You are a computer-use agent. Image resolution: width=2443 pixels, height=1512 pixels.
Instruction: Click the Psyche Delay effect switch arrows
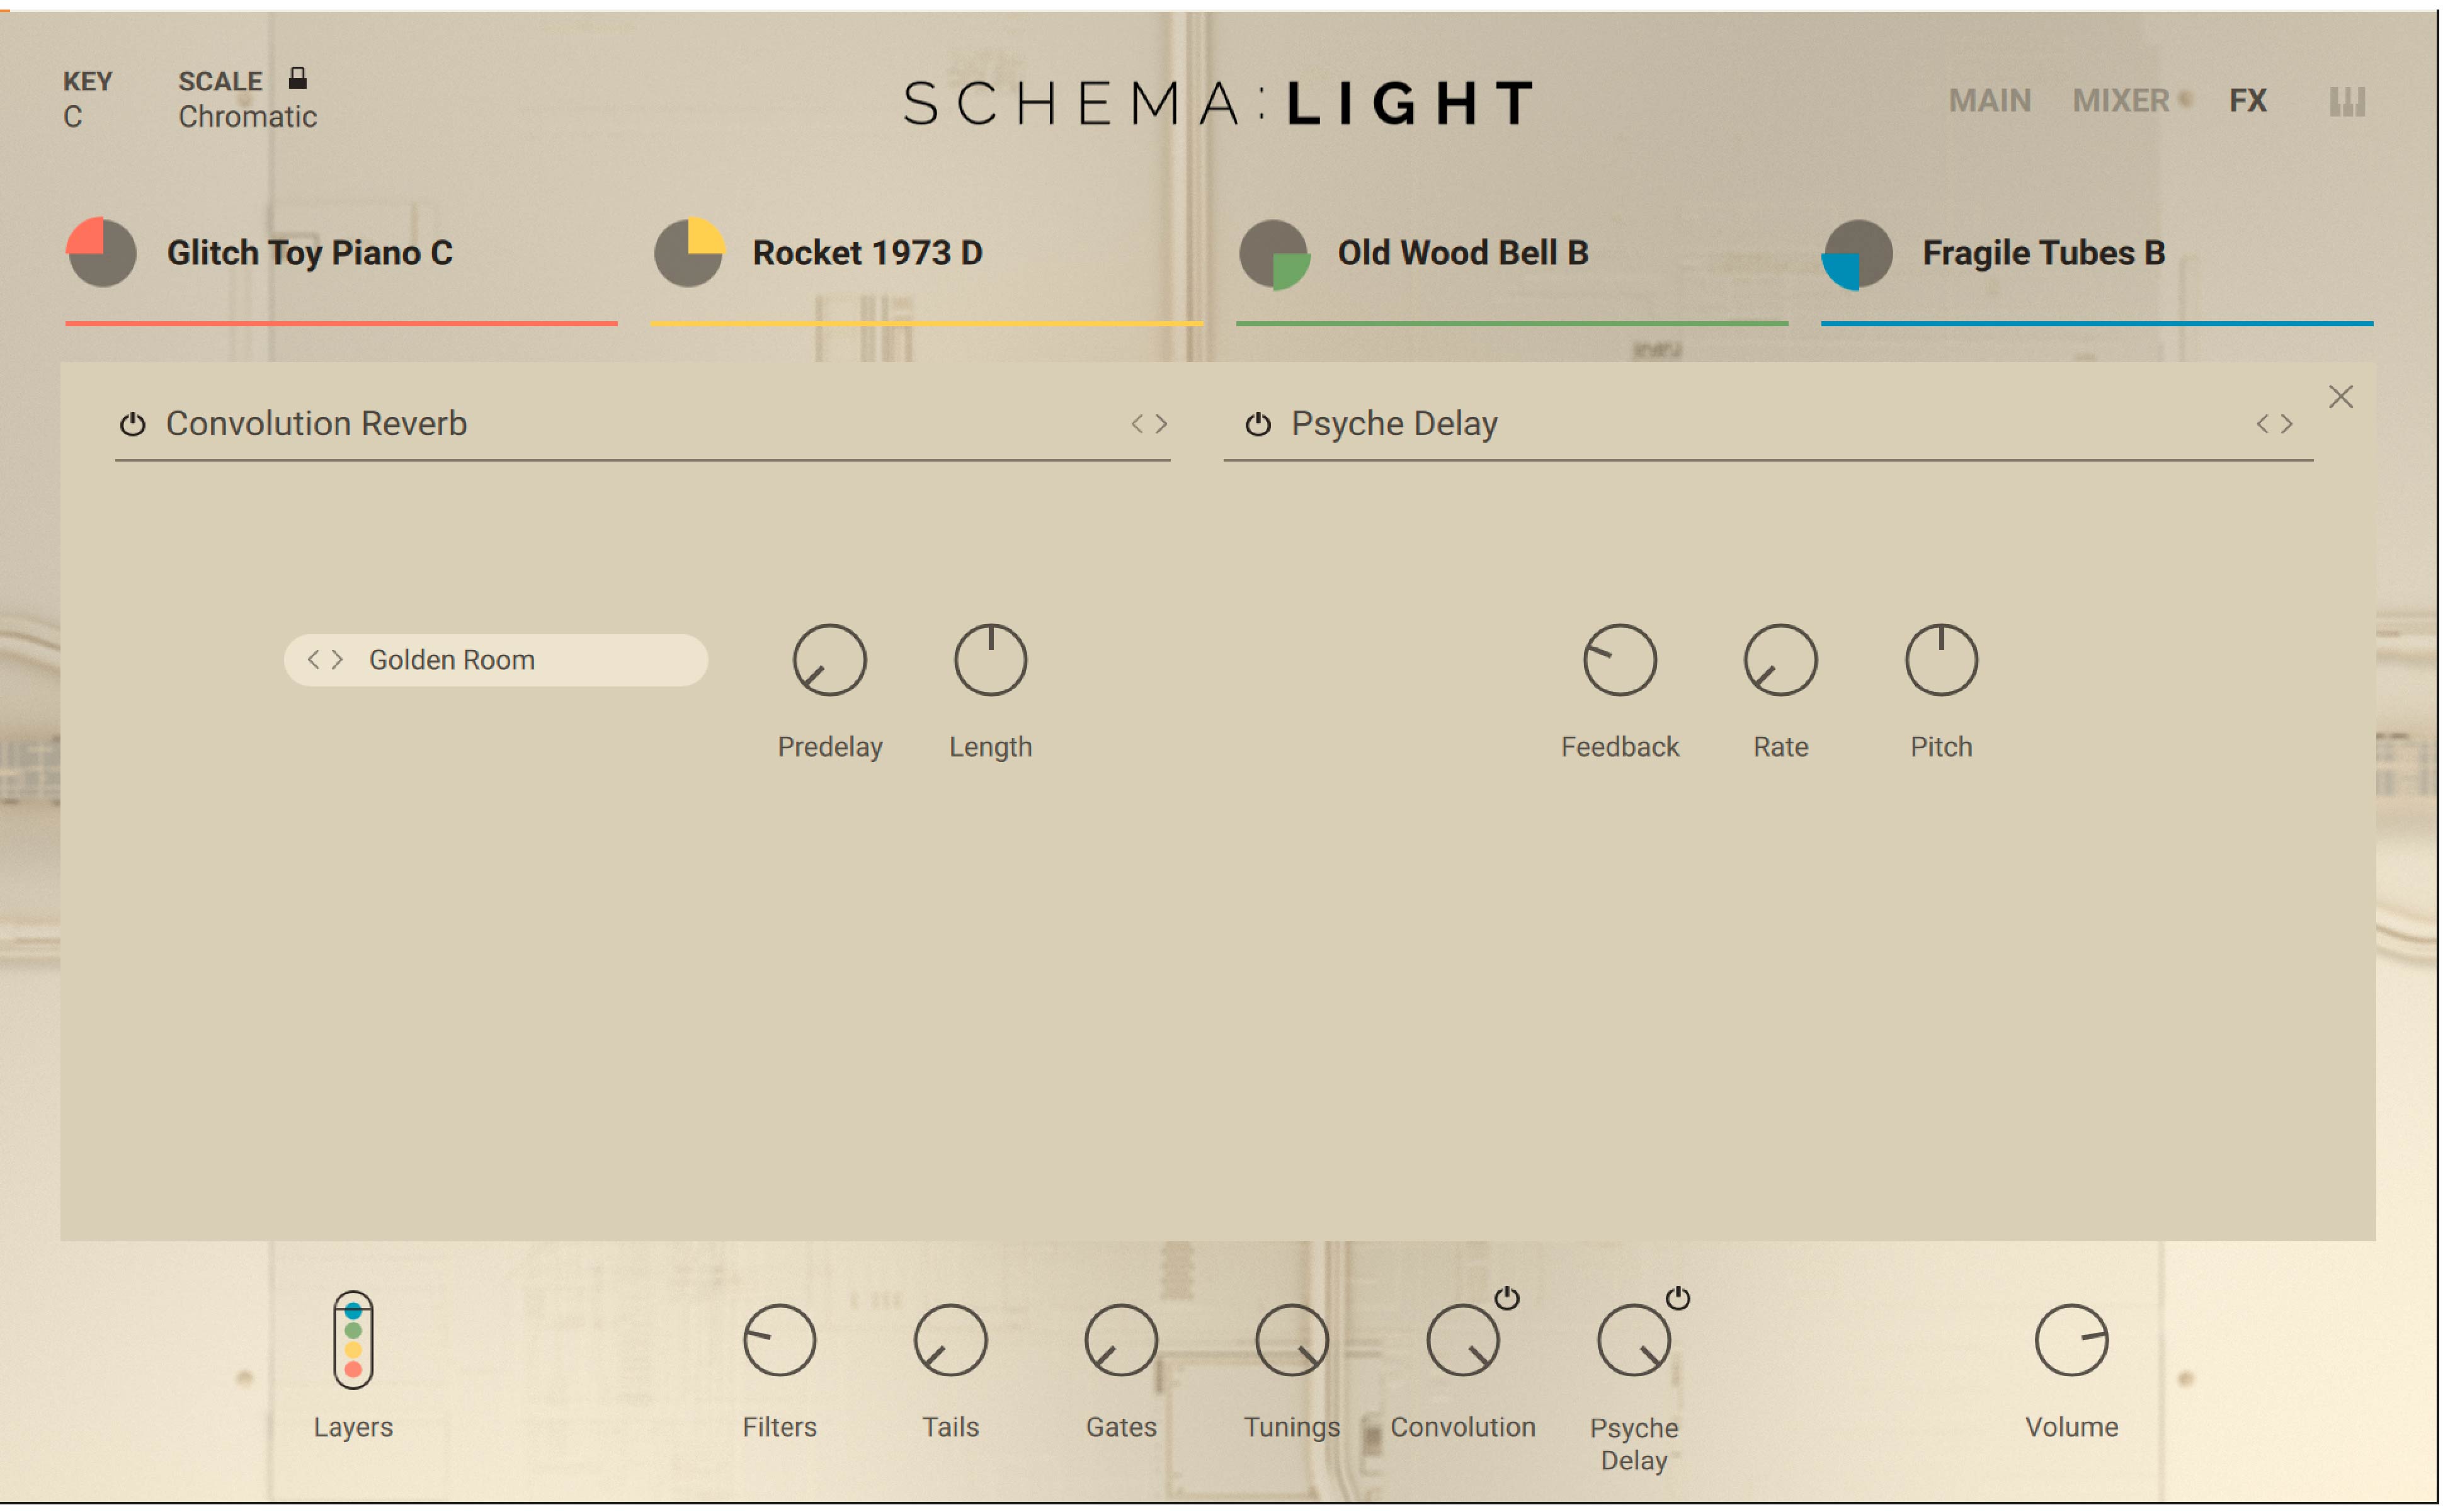click(x=2273, y=424)
